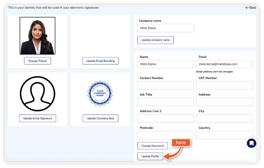This screenshot has height=168, width=264.
Task: Click the profile photo thumbnail
Action: pyautogui.click(x=37, y=36)
